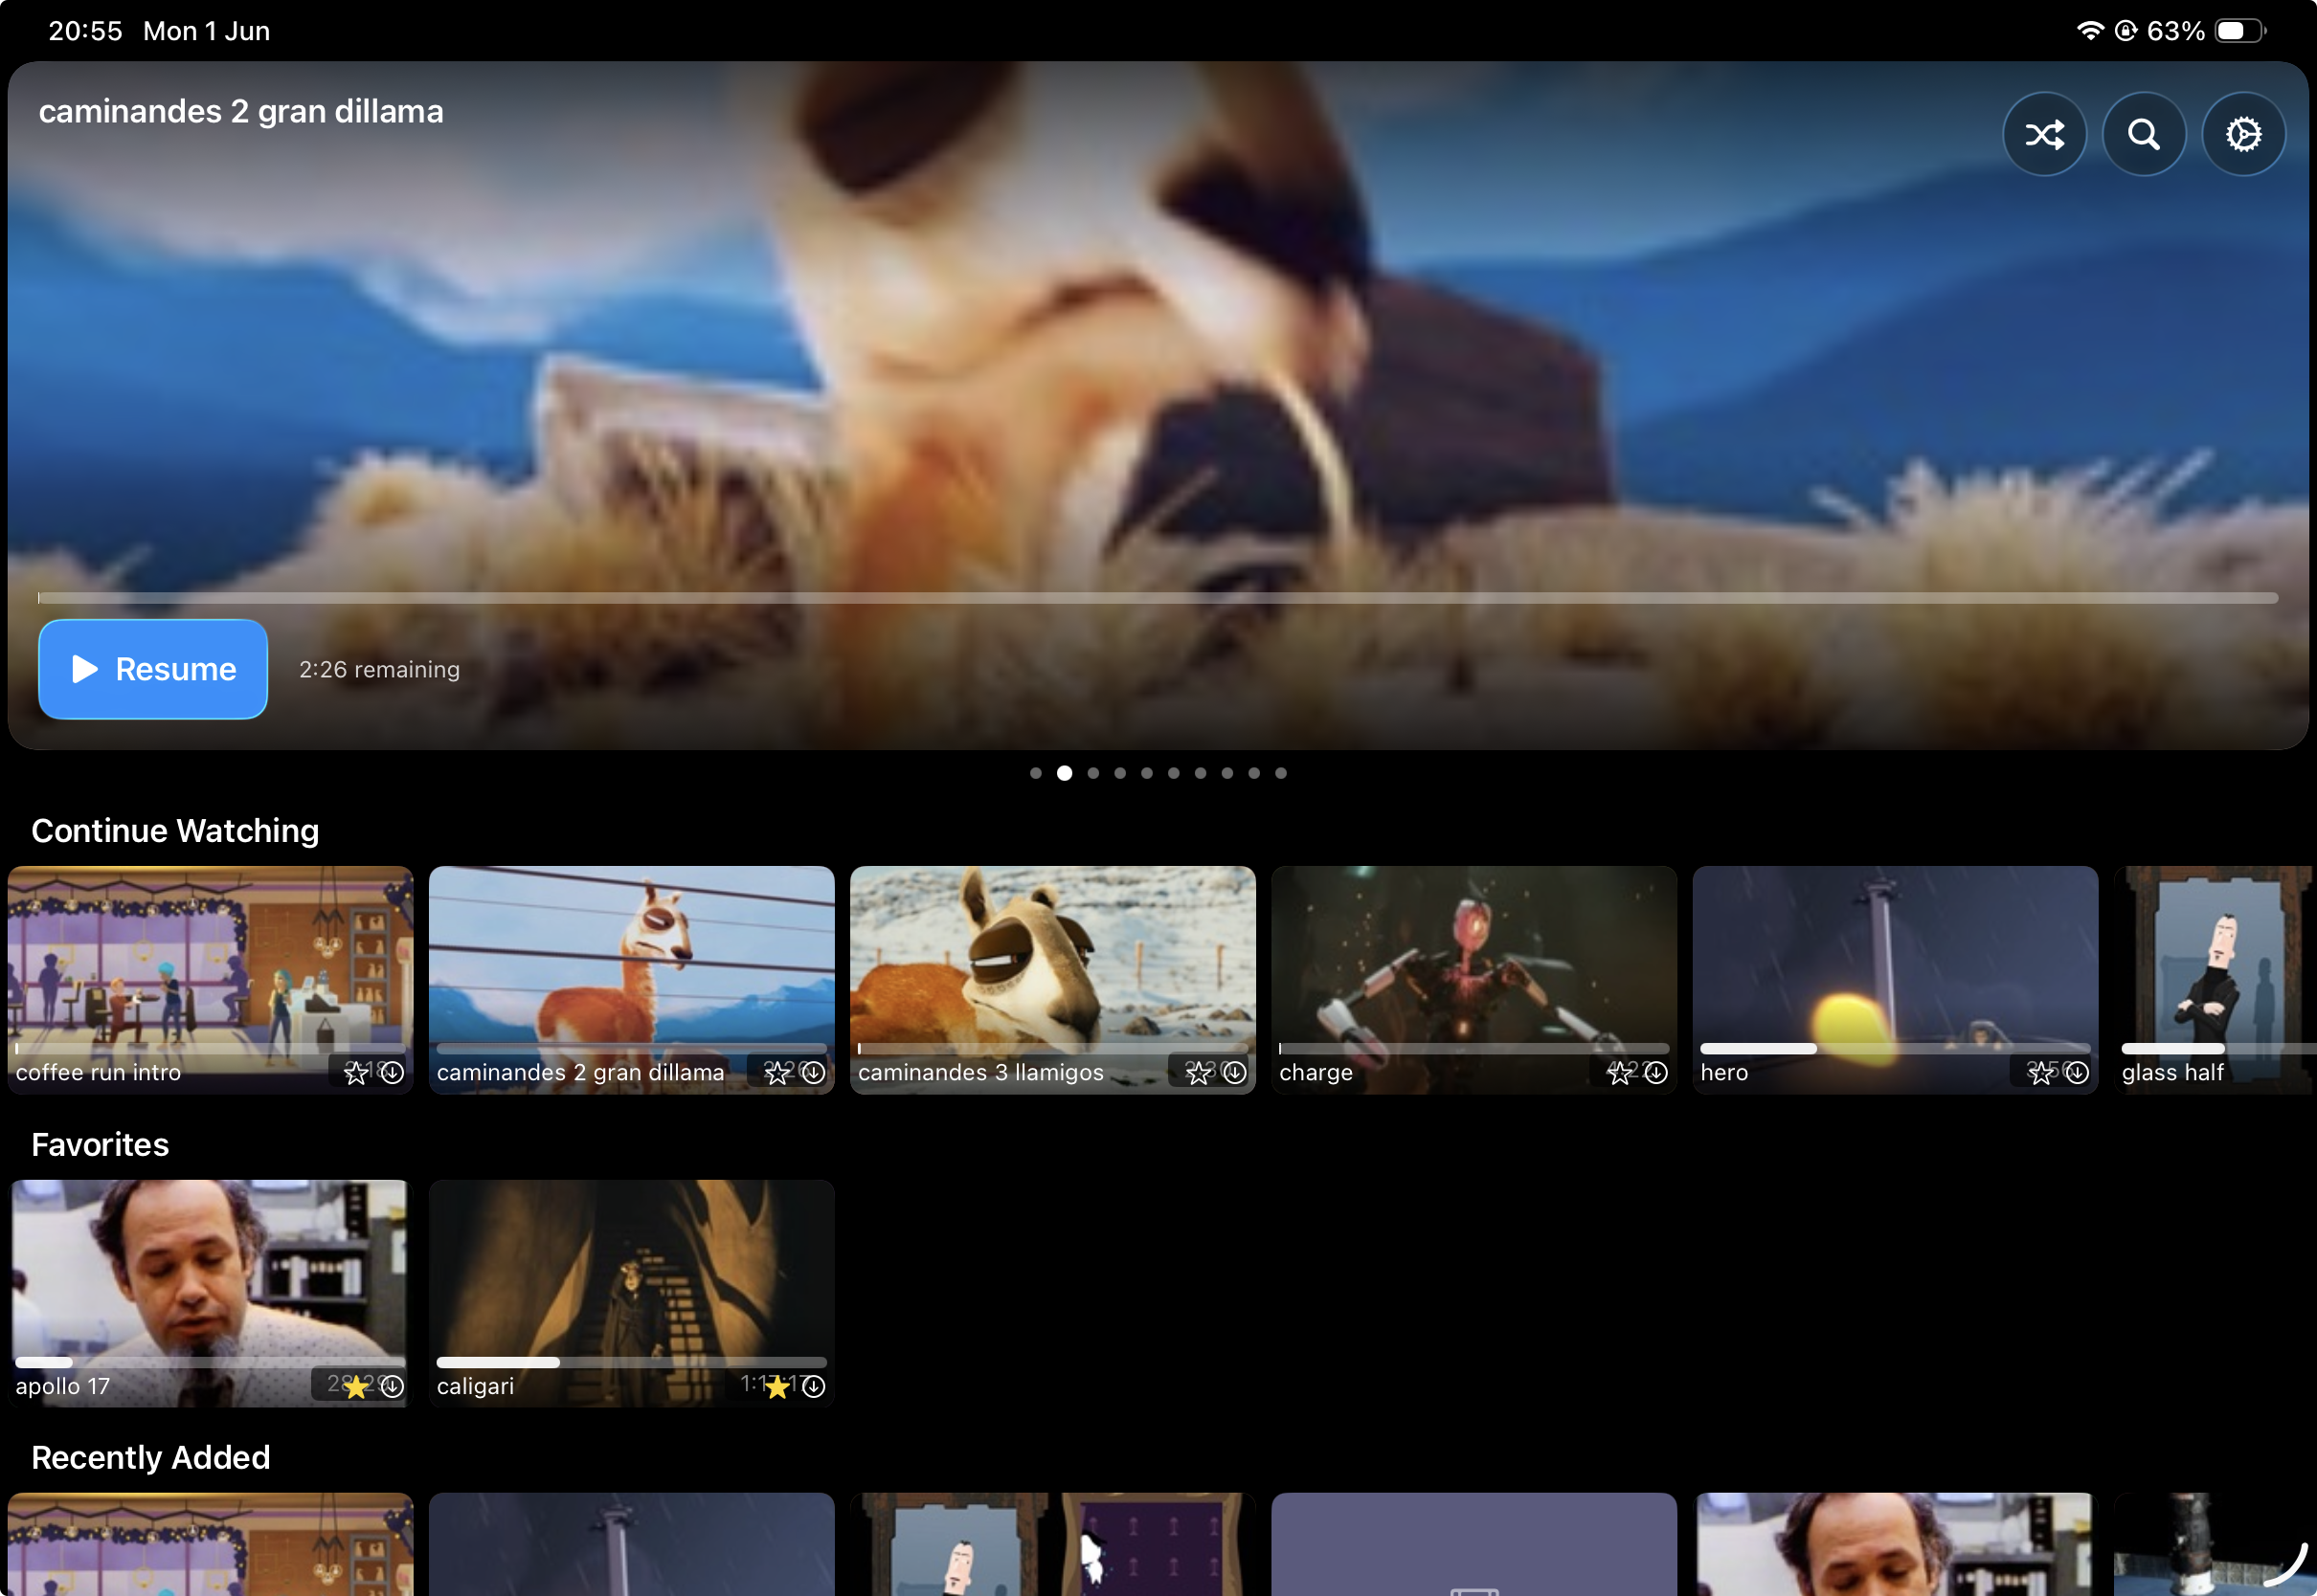Click the apollo 17 progress bar
2317x1596 pixels.
210,1362
